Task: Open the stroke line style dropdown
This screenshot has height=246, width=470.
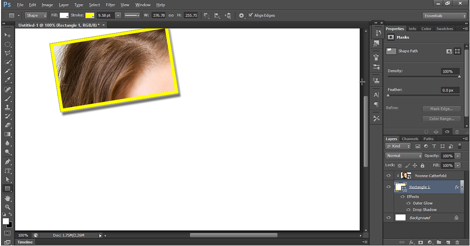Action: pos(132,15)
